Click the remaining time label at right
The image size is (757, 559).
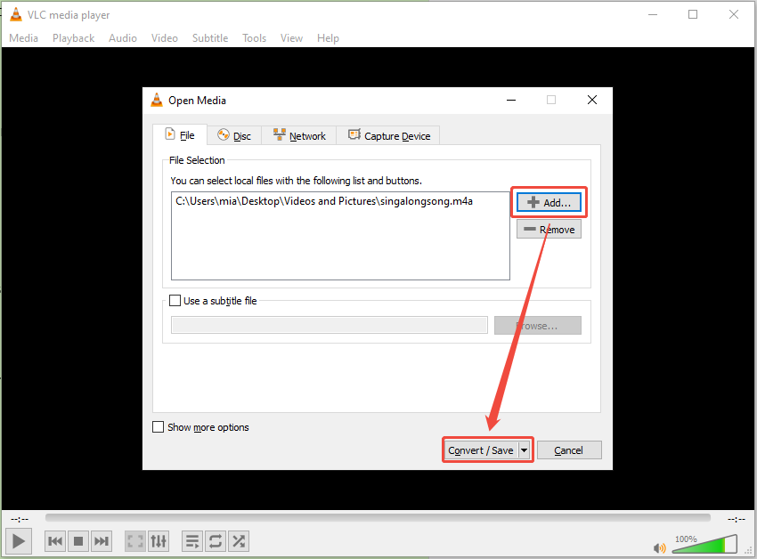tap(737, 519)
